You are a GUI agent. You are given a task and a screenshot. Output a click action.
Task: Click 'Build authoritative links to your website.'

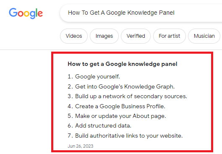tap(129, 136)
